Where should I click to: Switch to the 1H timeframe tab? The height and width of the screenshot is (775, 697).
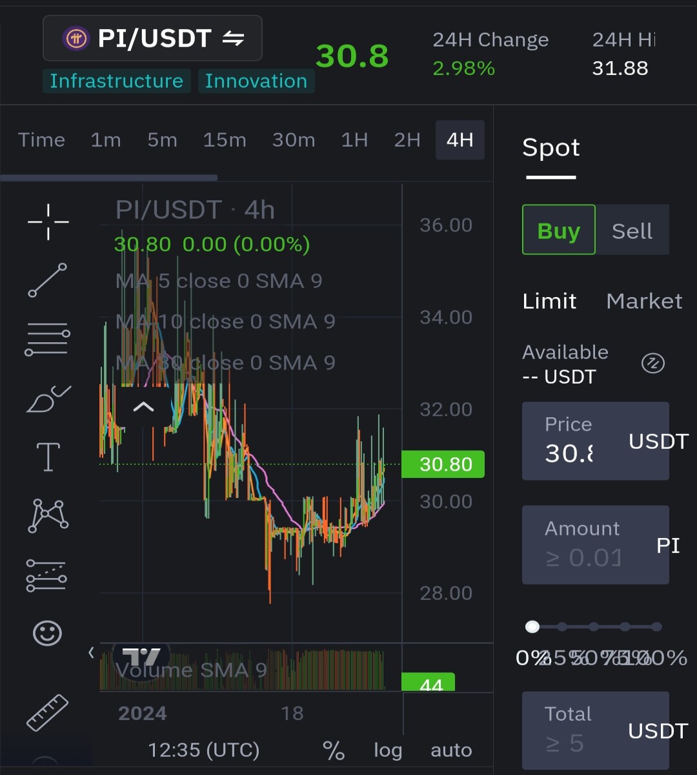click(354, 140)
